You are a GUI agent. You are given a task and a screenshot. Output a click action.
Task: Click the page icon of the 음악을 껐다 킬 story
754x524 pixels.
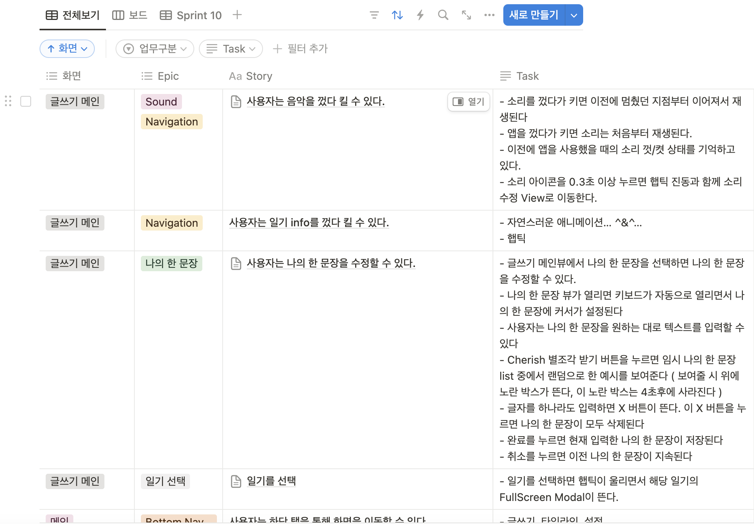[236, 102]
